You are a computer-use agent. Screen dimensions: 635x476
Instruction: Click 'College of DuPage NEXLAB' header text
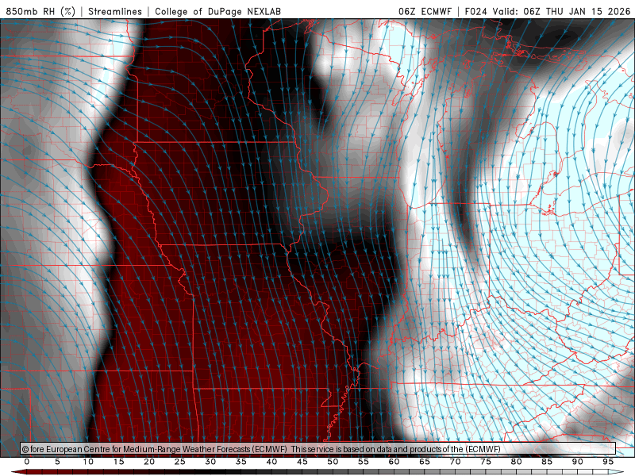point(217,11)
